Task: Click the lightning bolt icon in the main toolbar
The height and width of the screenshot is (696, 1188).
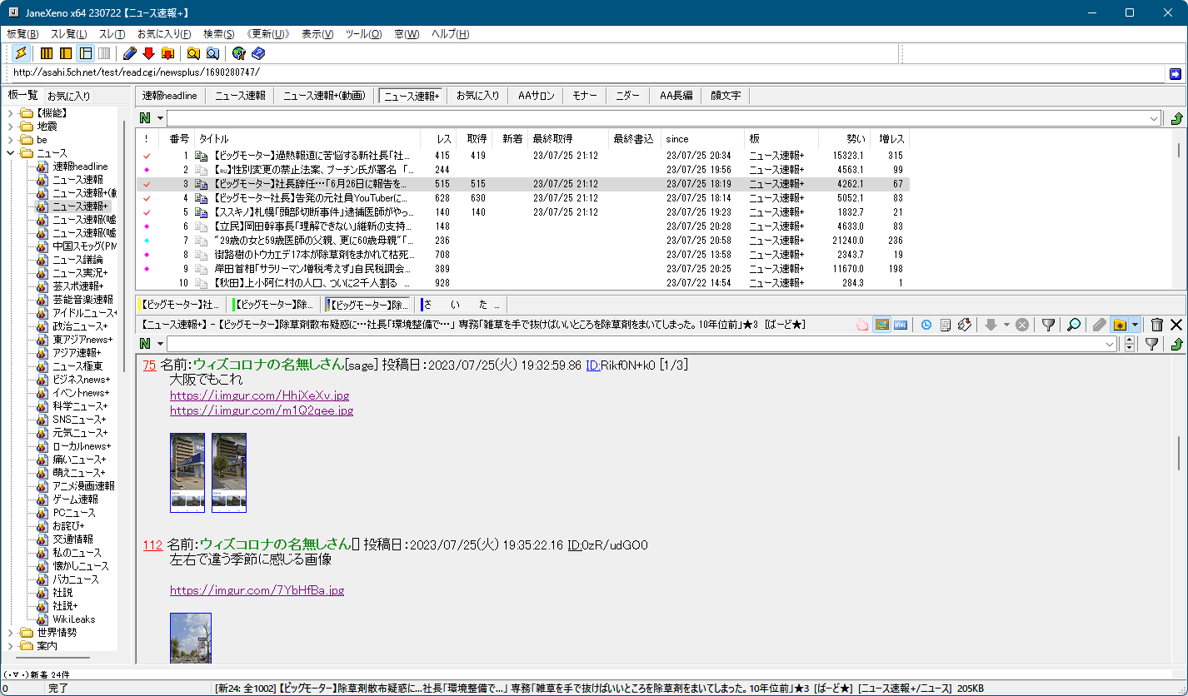Action: pyautogui.click(x=21, y=53)
